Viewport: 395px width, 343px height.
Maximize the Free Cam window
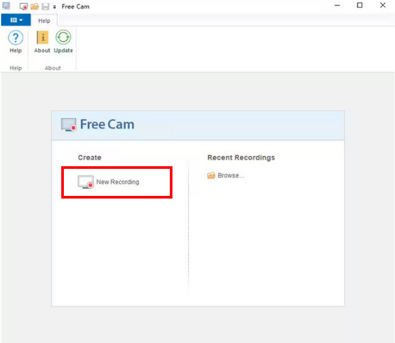point(359,5)
